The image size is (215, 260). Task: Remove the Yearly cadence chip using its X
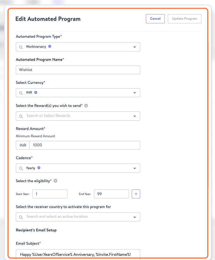click(x=39, y=168)
